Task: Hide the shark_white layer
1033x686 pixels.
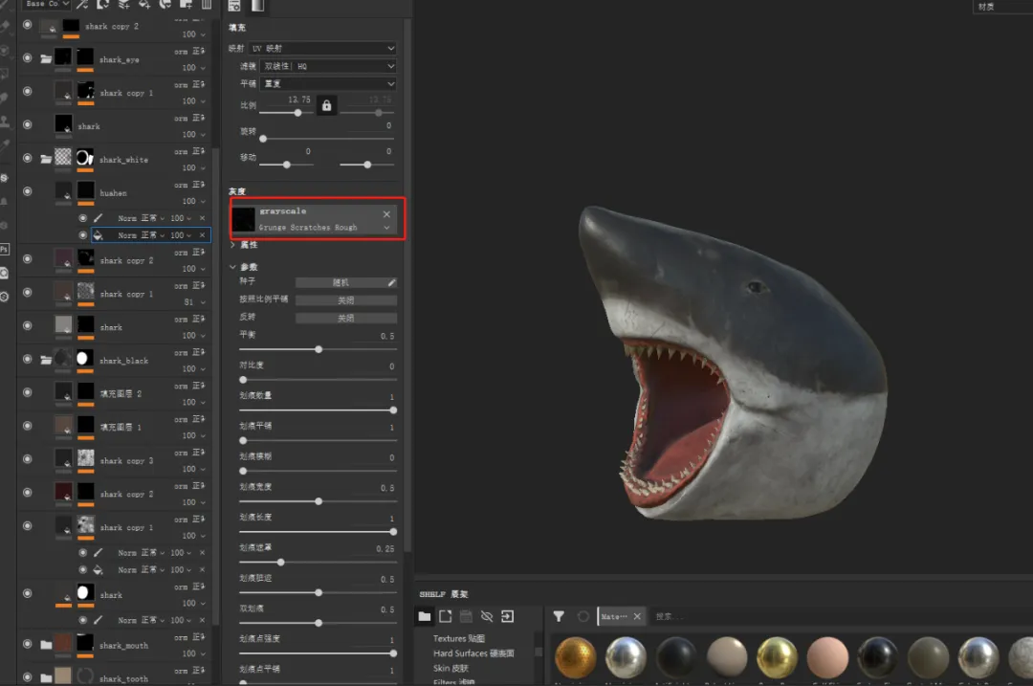Action: pyautogui.click(x=27, y=159)
